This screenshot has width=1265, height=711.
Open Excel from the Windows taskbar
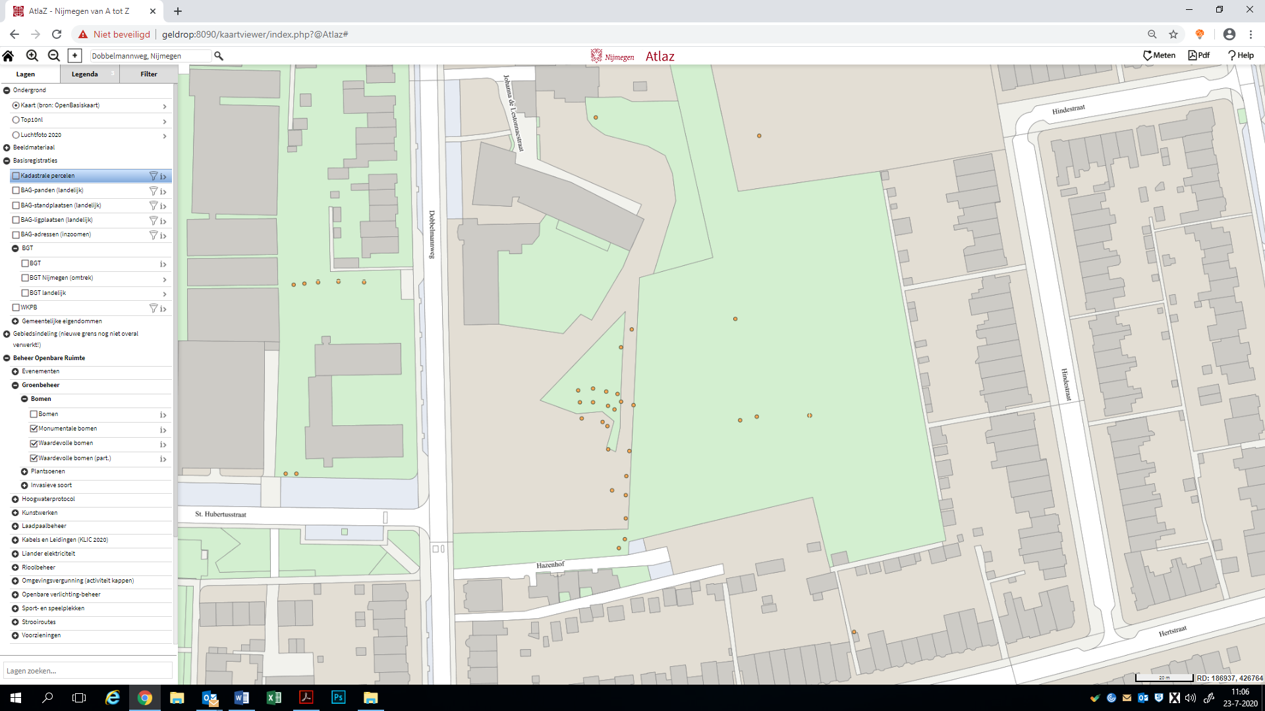point(273,698)
